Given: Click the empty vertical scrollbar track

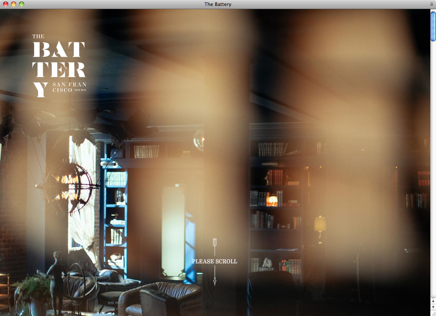Looking at the screenshot, I should click(433, 170).
